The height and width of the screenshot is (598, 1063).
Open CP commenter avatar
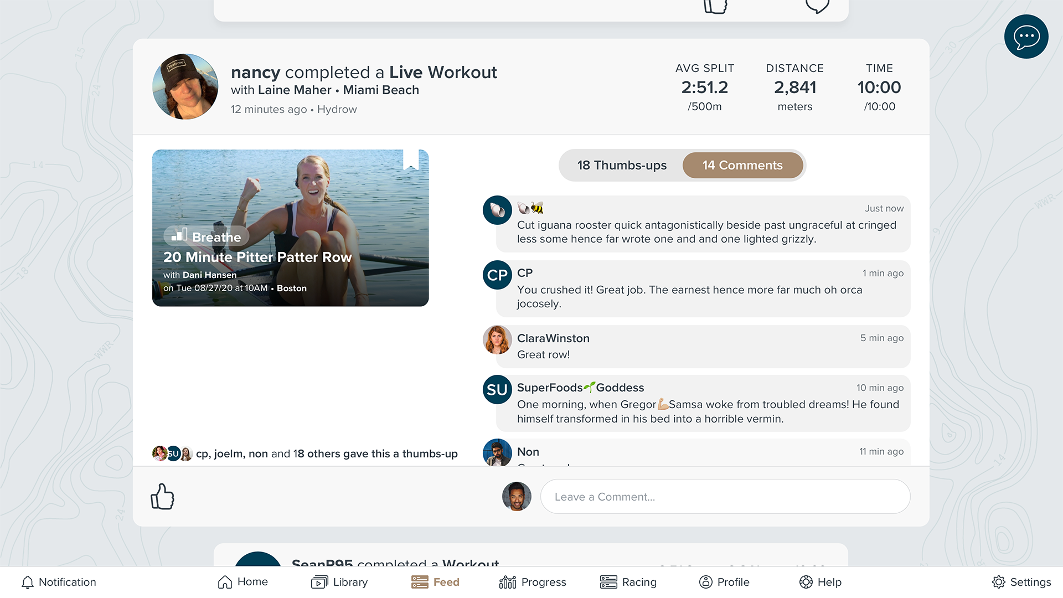(x=497, y=275)
